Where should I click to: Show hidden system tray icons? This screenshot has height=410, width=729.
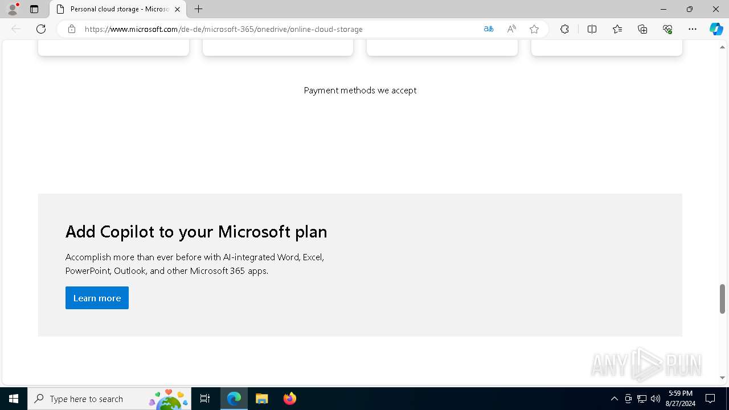(614, 399)
